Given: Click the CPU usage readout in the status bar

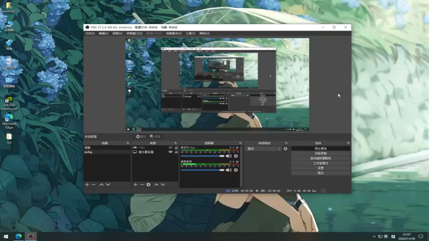Looking at the screenshot, I should (x=301, y=191).
